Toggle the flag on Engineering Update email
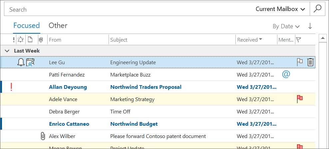 (300, 62)
